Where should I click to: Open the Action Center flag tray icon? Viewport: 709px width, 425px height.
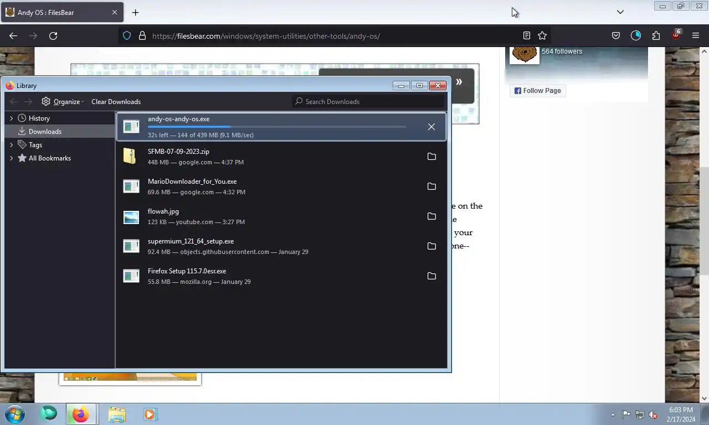(x=626, y=414)
